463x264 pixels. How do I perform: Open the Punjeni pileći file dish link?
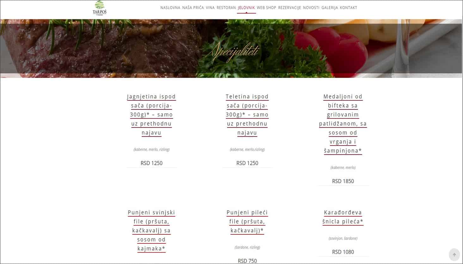point(247,221)
